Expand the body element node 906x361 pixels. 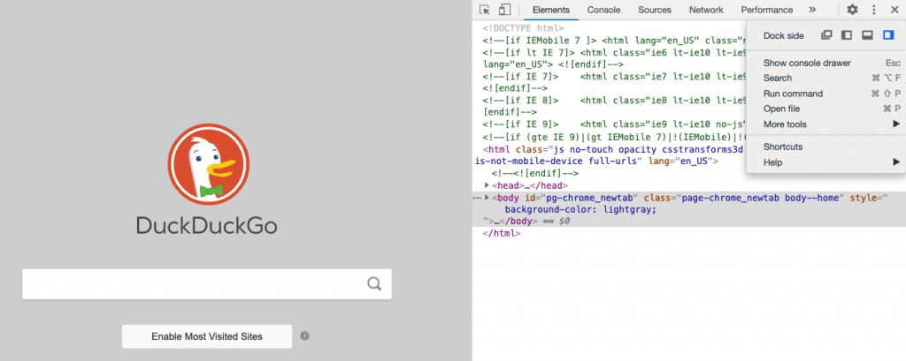pyautogui.click(x=487, y=198)
